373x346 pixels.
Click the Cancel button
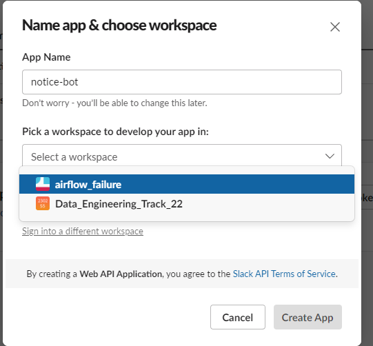pyautogui.click(x=238, y=317)
